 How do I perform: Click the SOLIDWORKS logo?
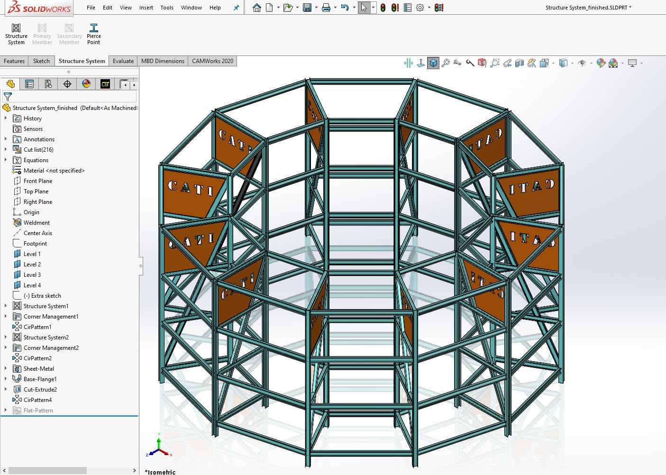[39, 8]
